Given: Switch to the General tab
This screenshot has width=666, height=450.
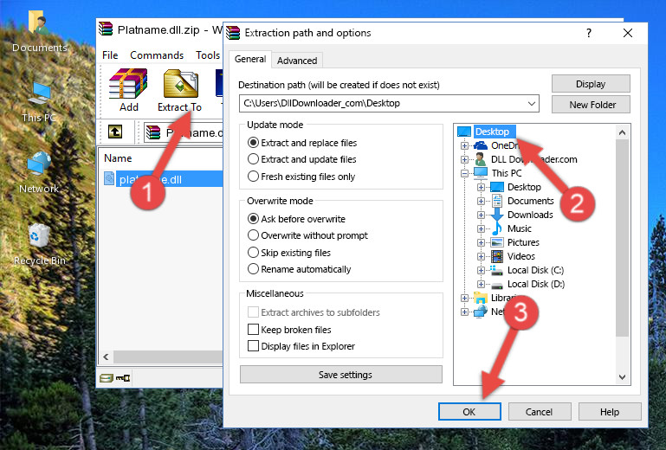Looking at the screenshot, I should pos(250,59).
